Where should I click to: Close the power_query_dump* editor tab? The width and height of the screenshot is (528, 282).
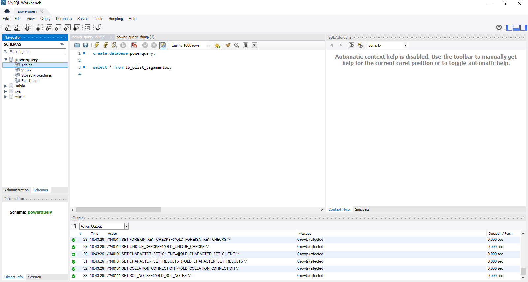111,37
